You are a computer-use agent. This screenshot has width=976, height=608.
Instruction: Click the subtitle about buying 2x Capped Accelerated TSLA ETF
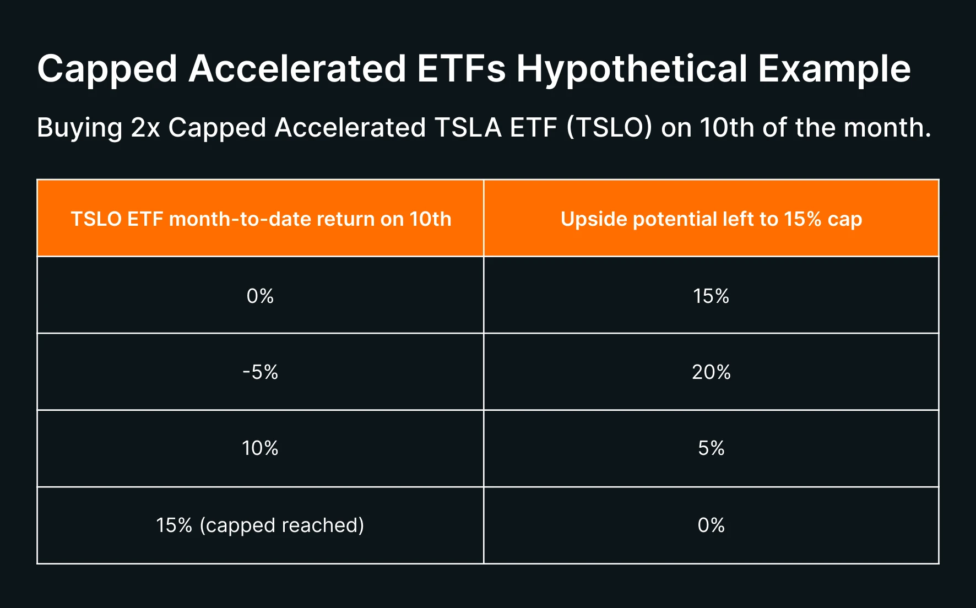[484, 128]
